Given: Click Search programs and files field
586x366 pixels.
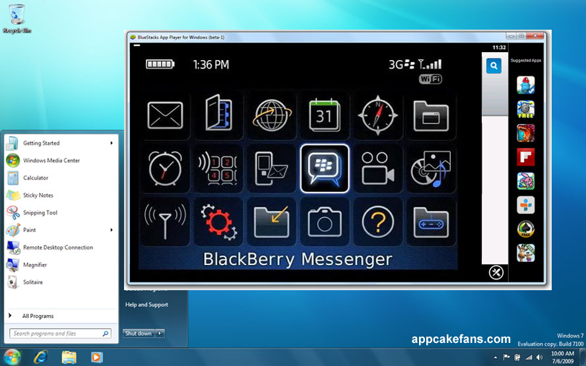Looking at the screenshot, I should [x=60, y=334].
